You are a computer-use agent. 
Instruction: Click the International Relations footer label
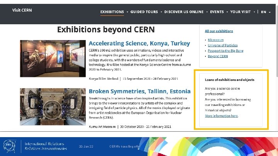click(x=44, y=144)
